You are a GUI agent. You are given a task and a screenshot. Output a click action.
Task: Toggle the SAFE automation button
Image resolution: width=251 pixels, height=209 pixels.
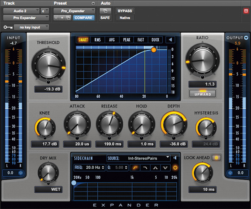coord(105,17)
